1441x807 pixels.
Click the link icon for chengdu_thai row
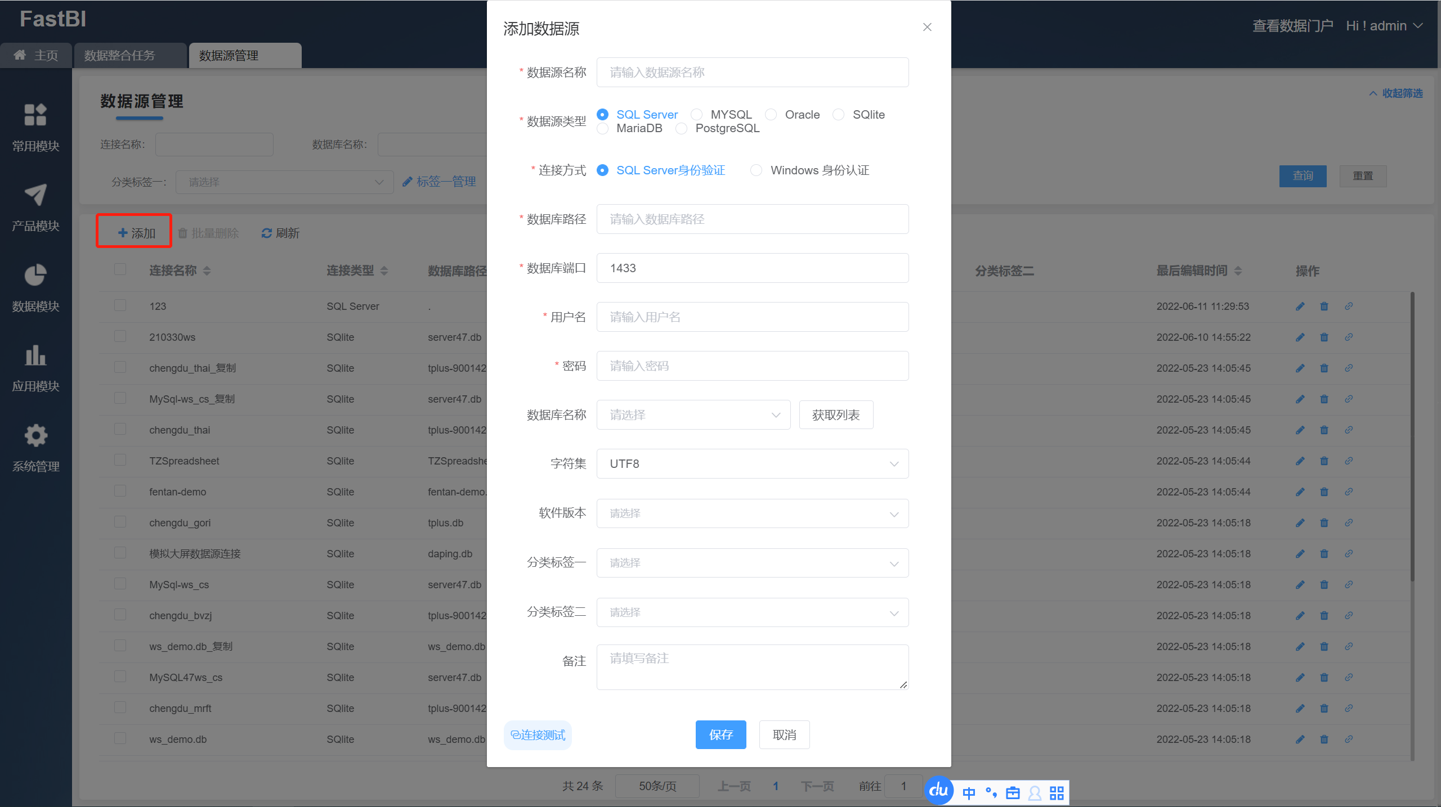[x=1349, y=430]
